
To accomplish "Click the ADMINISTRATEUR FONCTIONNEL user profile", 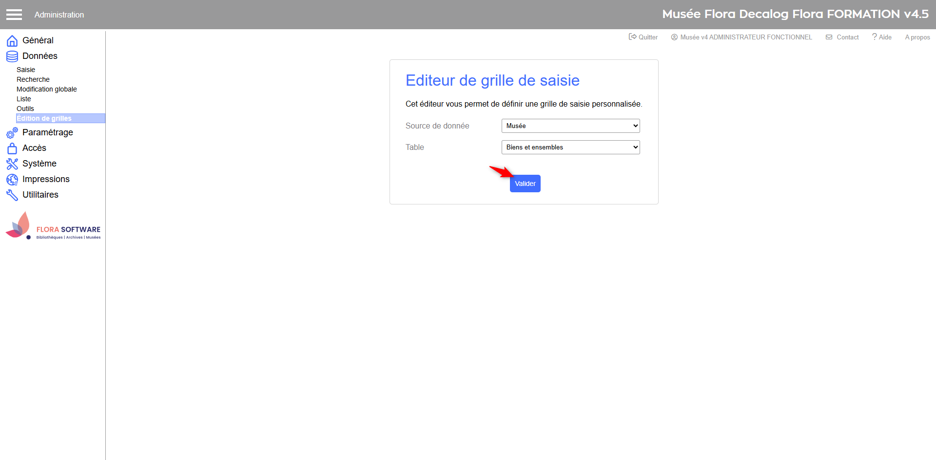I will tap(741, 37).
